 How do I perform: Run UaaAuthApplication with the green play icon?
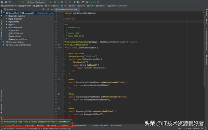tap(51, 2)
